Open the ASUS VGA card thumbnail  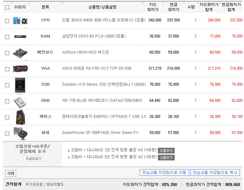click(20, 68)
